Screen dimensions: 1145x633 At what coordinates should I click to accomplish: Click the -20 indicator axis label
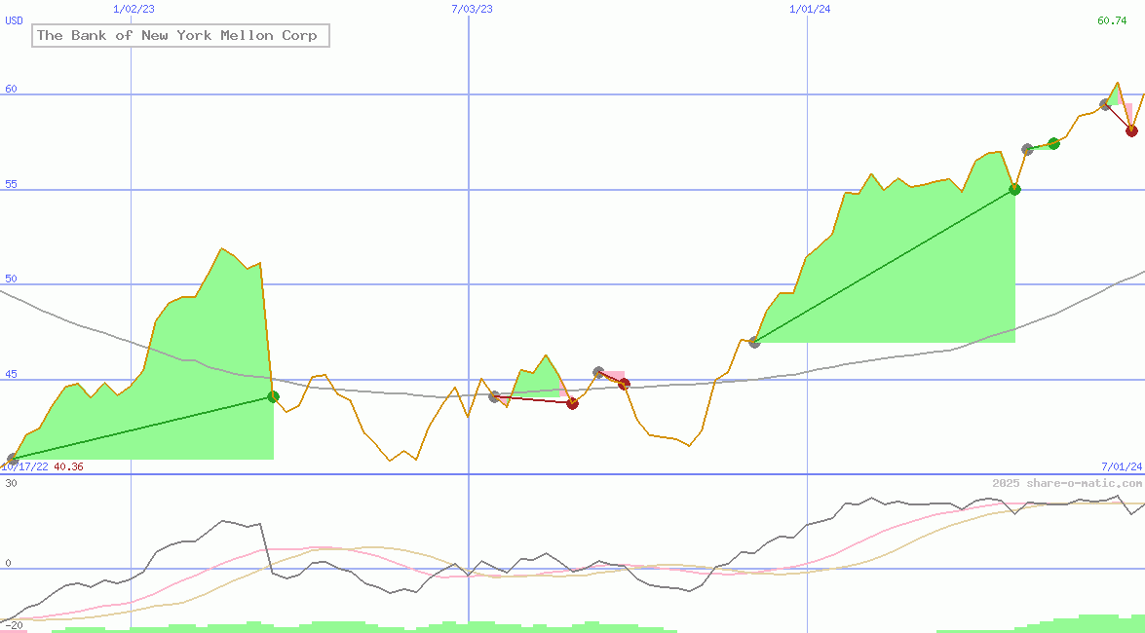(13, 624)
